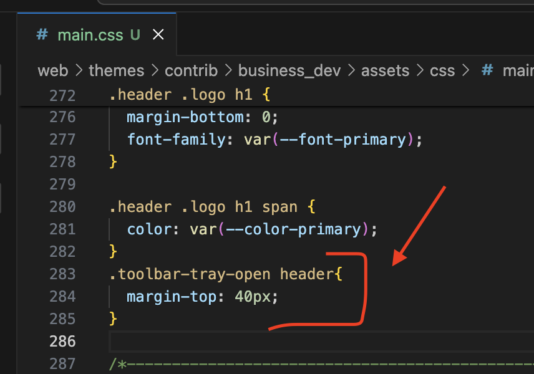Click the 'var(--color-primary)' value
The height and width of the screenshot is (374, 534).
pos(281,229)
